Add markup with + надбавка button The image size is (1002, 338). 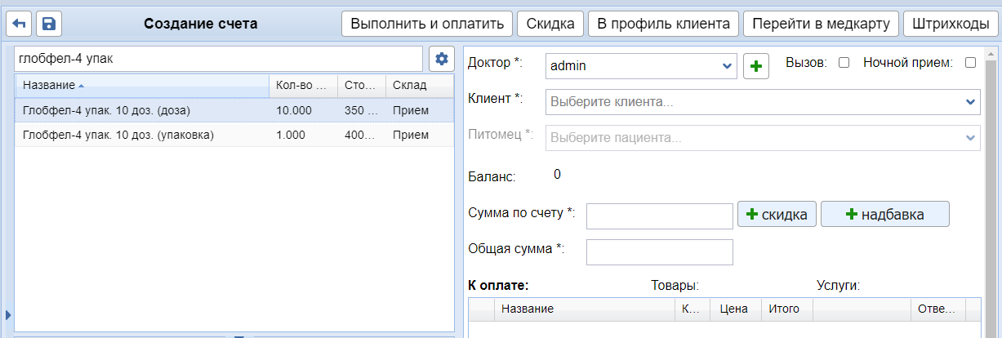click(884, 215)
